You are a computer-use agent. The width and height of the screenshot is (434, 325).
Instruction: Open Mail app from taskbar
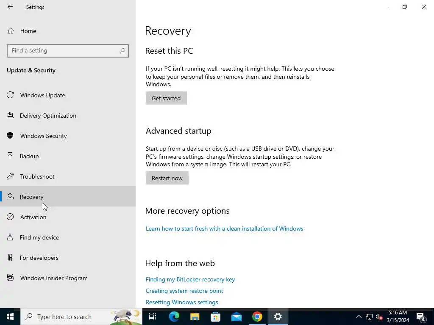click(236, 317)
